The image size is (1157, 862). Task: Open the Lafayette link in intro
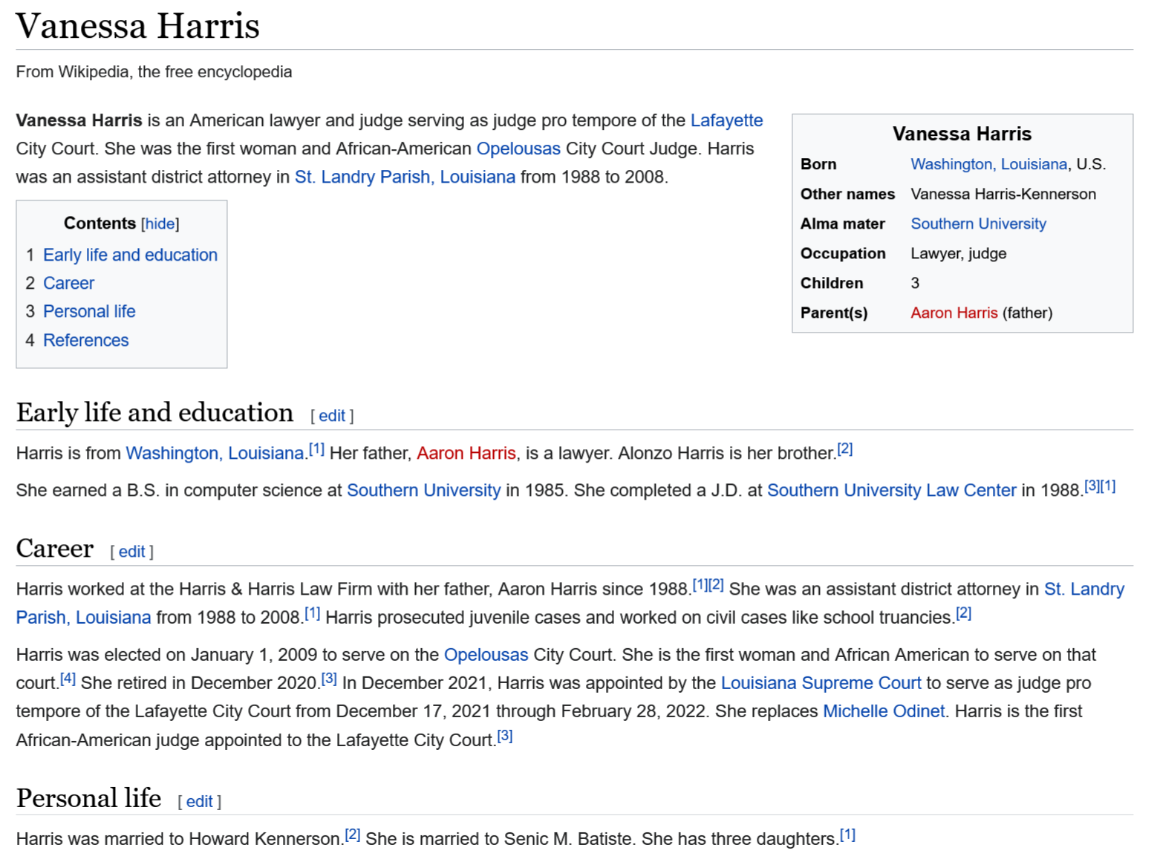726,120
